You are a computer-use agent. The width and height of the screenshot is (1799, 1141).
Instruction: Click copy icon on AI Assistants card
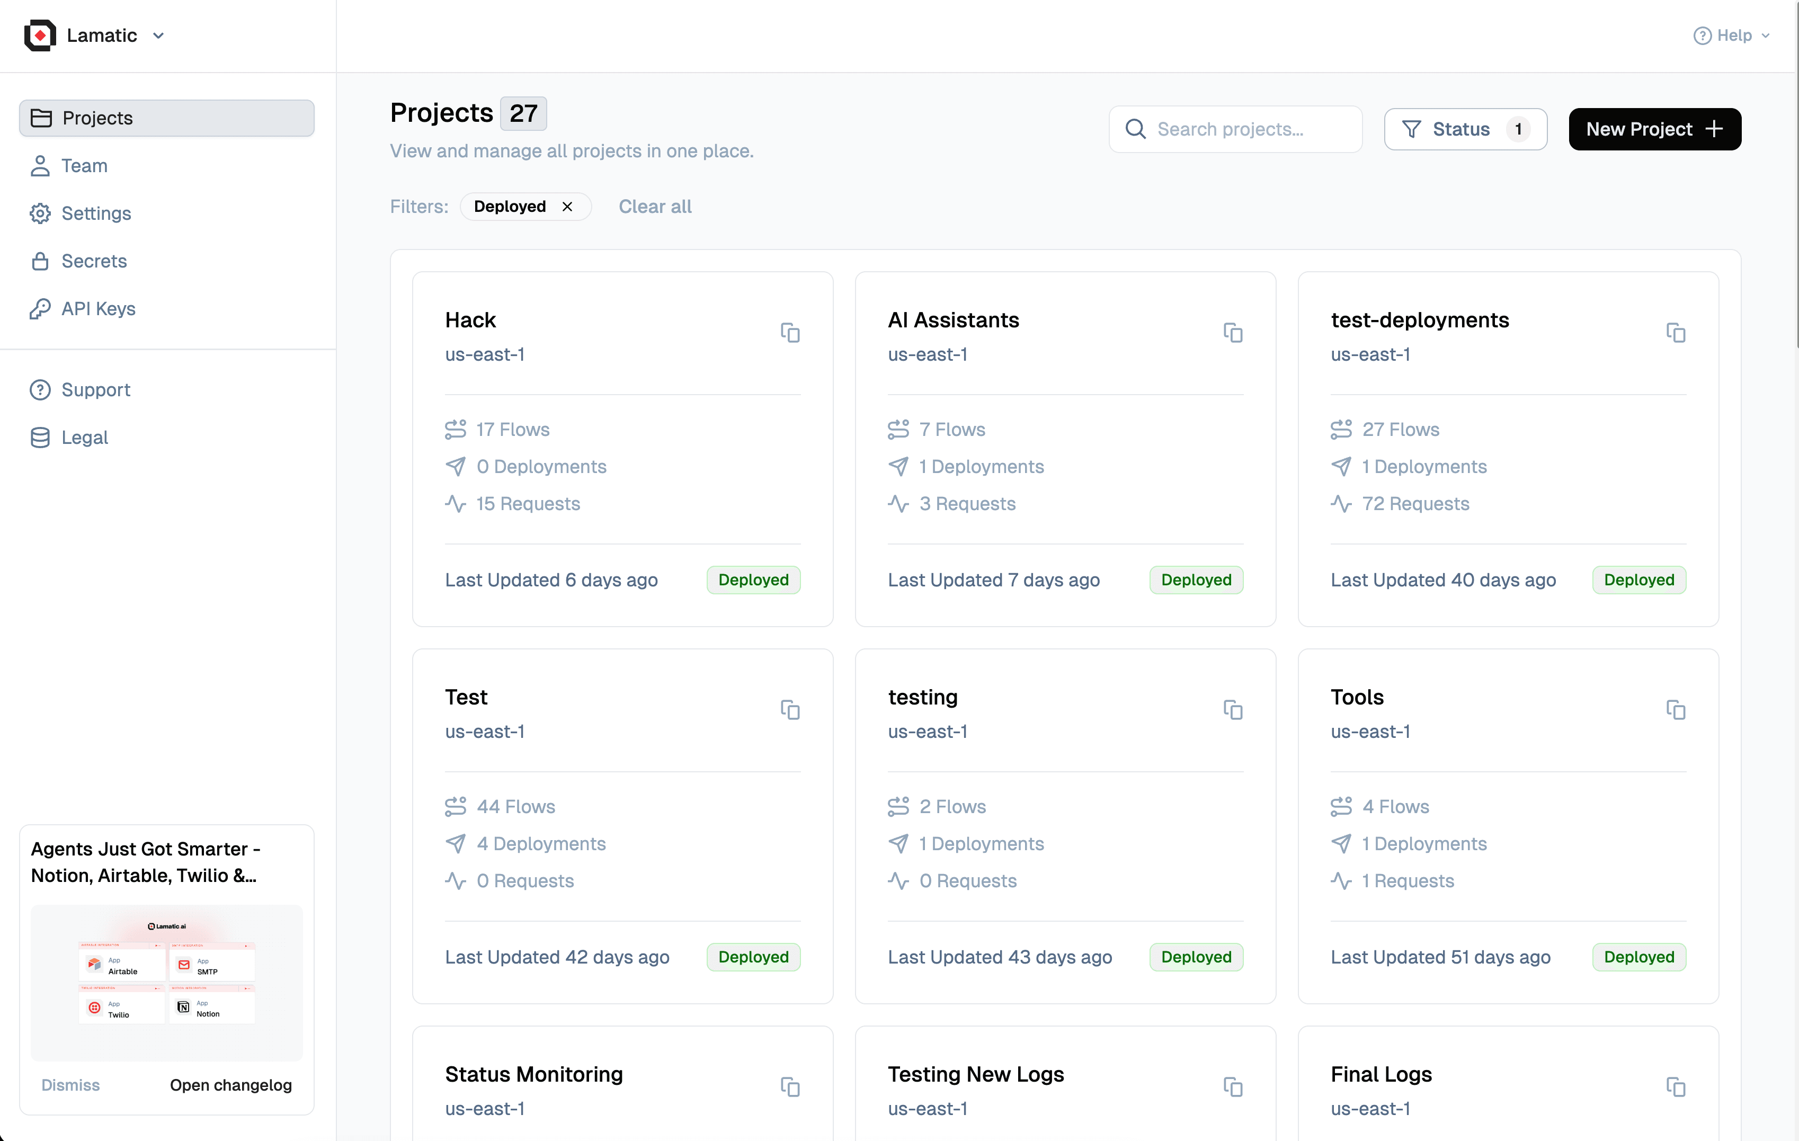(1233, 333)
